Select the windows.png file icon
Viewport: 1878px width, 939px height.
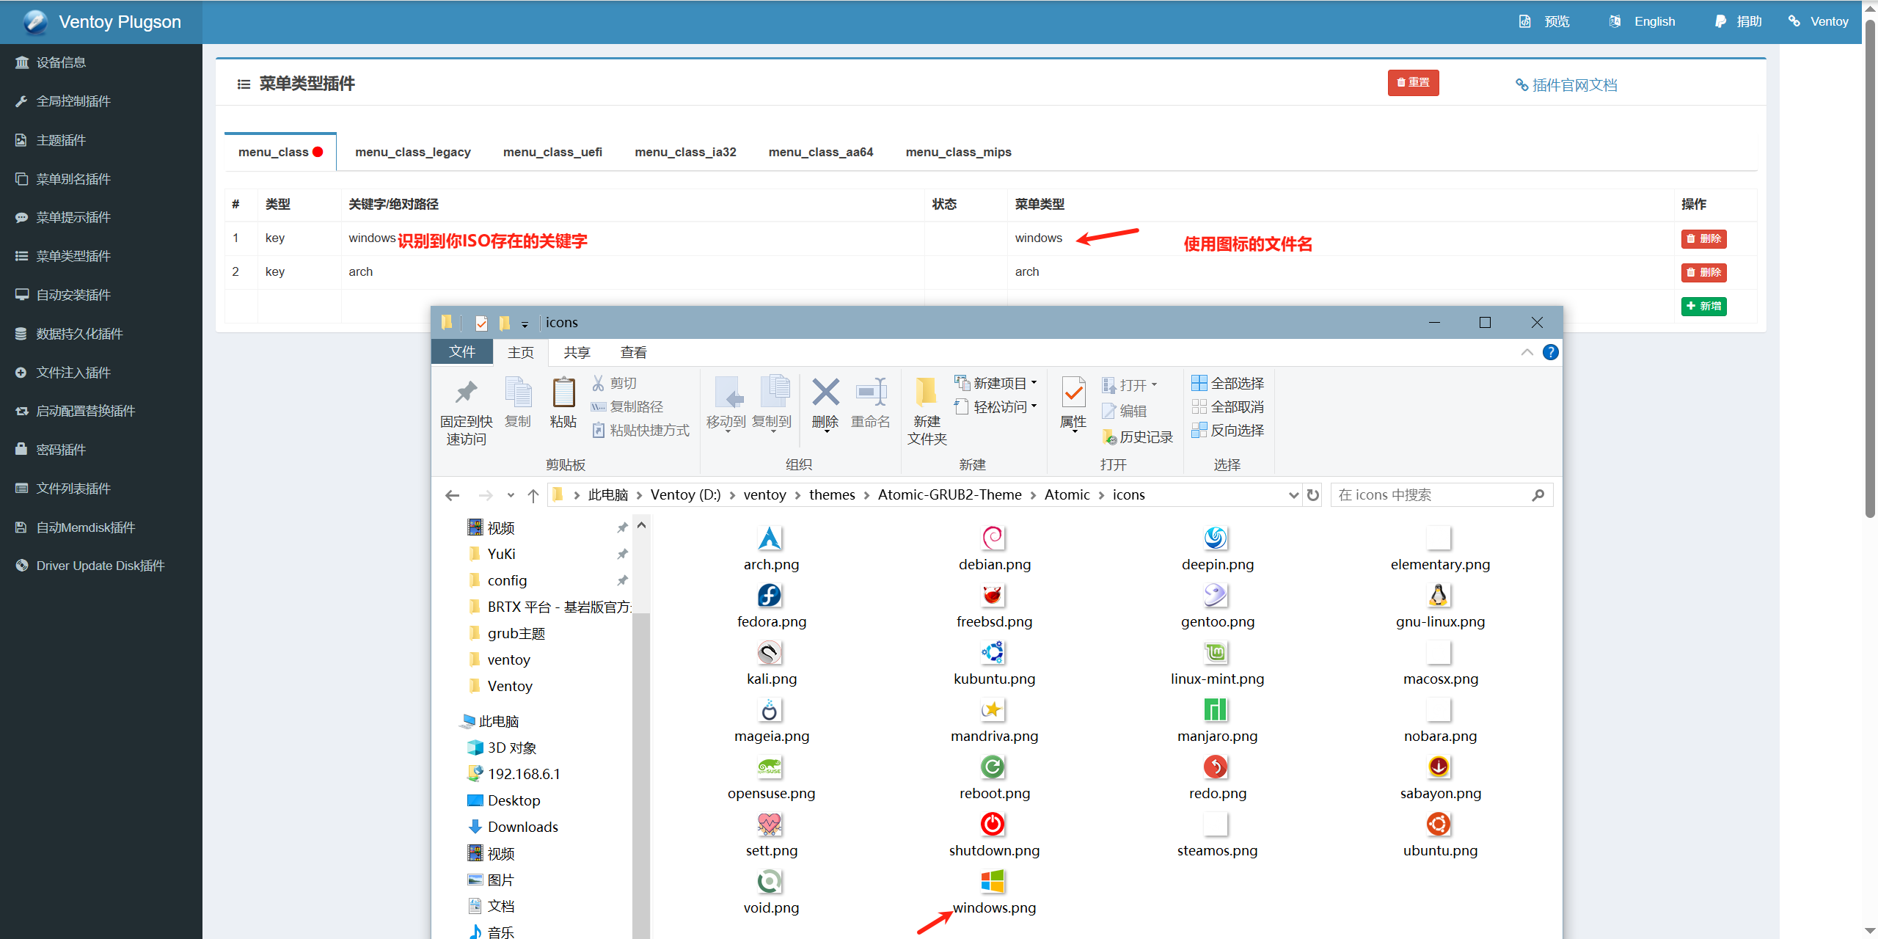click(x=993, y=882)
